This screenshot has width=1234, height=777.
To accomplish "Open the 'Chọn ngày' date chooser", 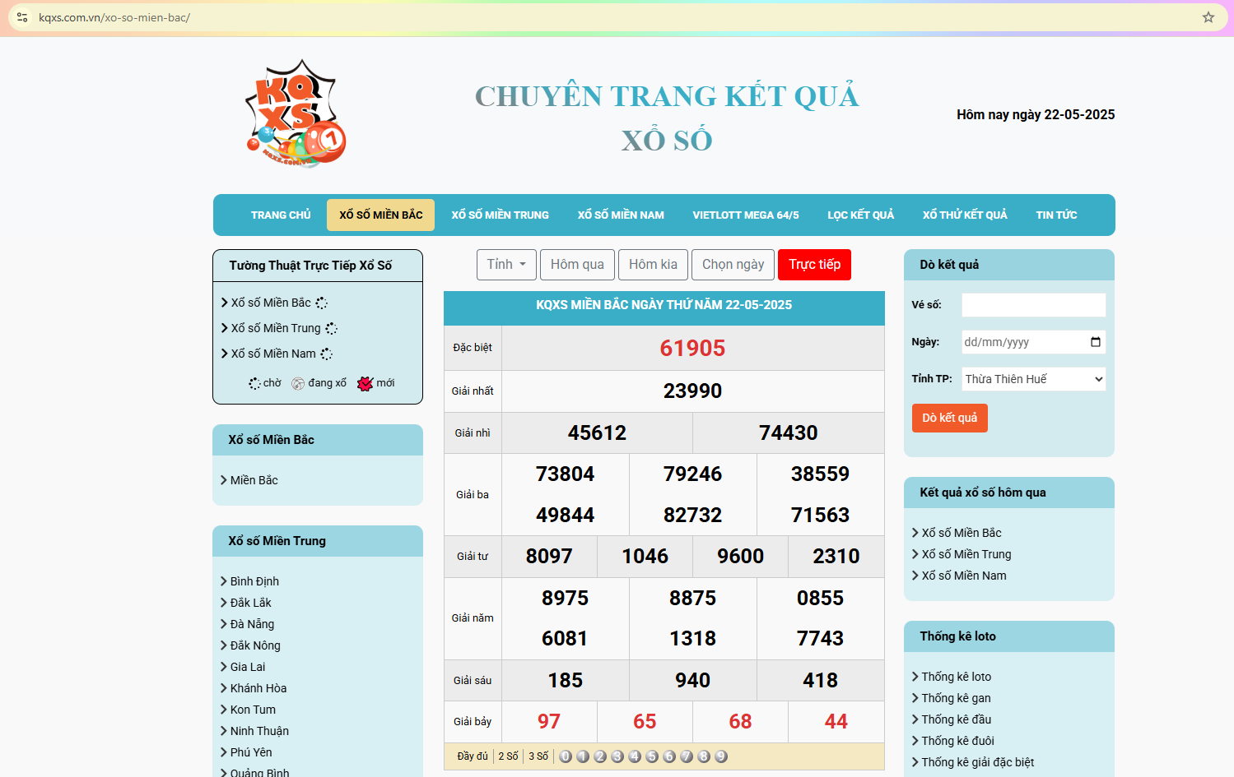I will pyautogui.click(x=733, y=265).
